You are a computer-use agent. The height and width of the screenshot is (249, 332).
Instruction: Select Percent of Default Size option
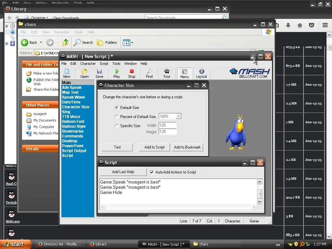(x=116, y=117)
